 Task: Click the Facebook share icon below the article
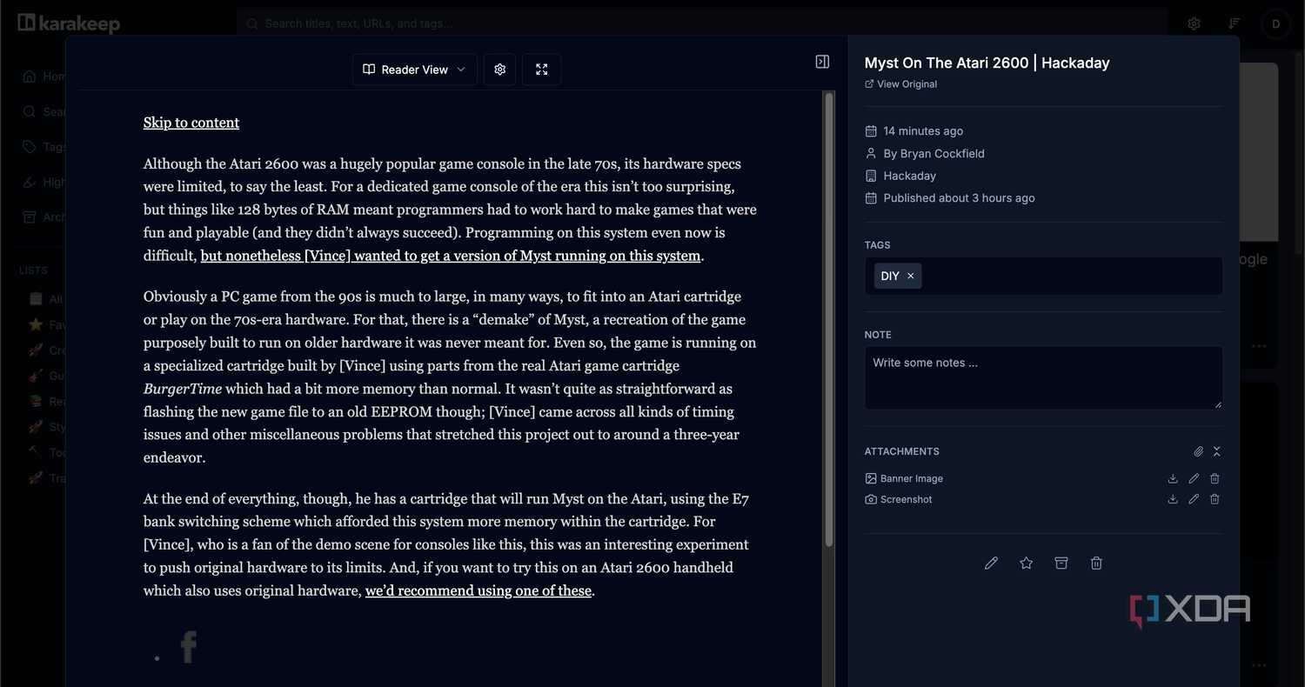click(x=188, y=647)
